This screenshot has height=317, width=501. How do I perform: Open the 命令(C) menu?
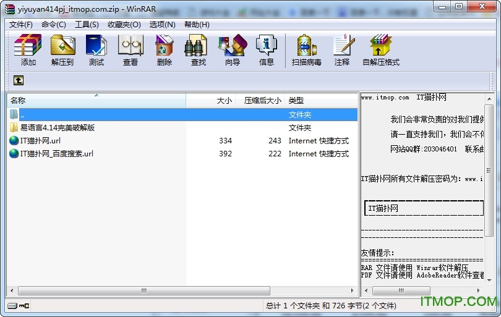pyautogui.click(x=53, y=25)
